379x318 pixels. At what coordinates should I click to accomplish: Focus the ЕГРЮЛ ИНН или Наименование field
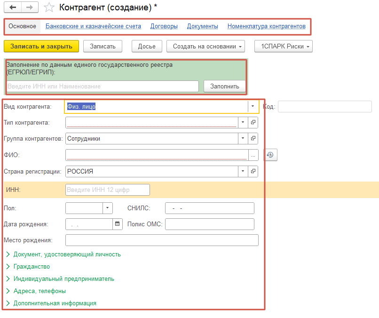(103, 87)
